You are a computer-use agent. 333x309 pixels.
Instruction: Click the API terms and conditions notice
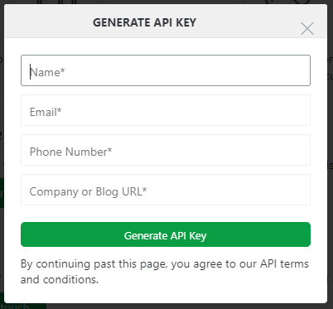pyautogui.click(x=165, y=272)
